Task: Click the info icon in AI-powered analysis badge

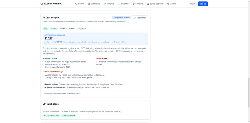Action: [x=114, y=18]
